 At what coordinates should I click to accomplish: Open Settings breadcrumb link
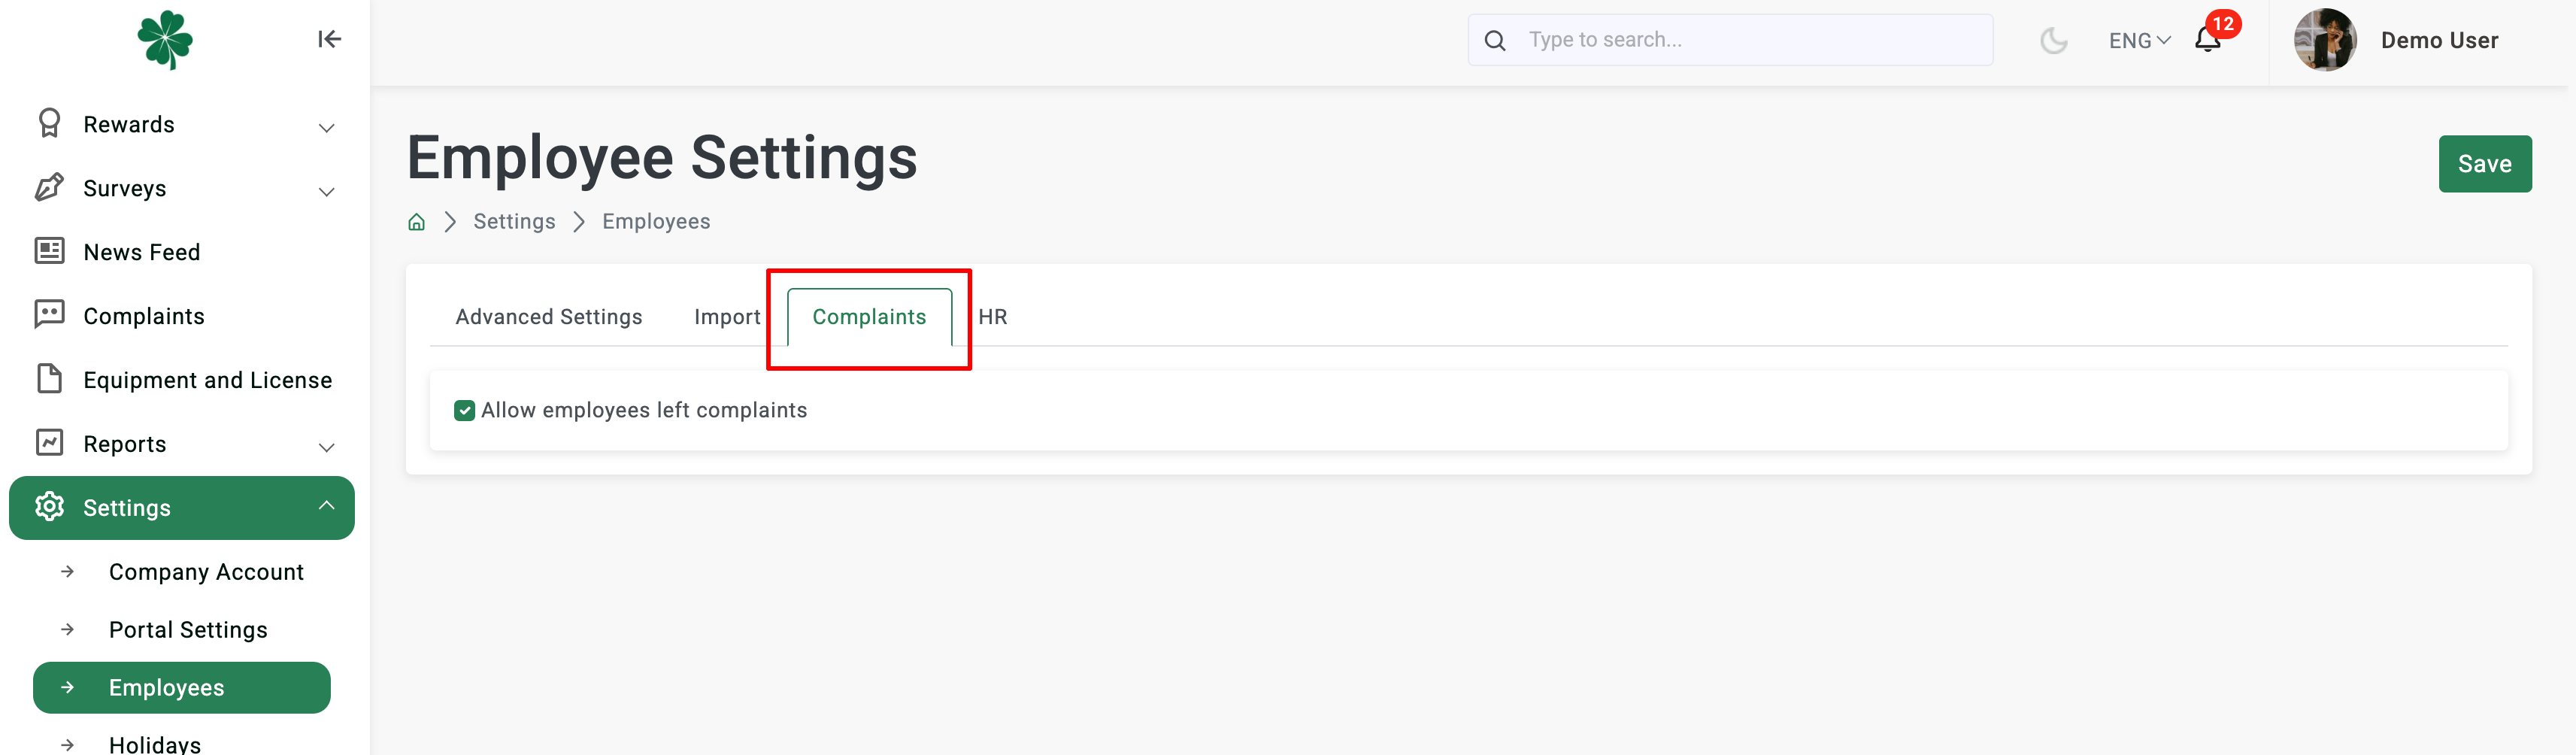click(x=514, y=222)
